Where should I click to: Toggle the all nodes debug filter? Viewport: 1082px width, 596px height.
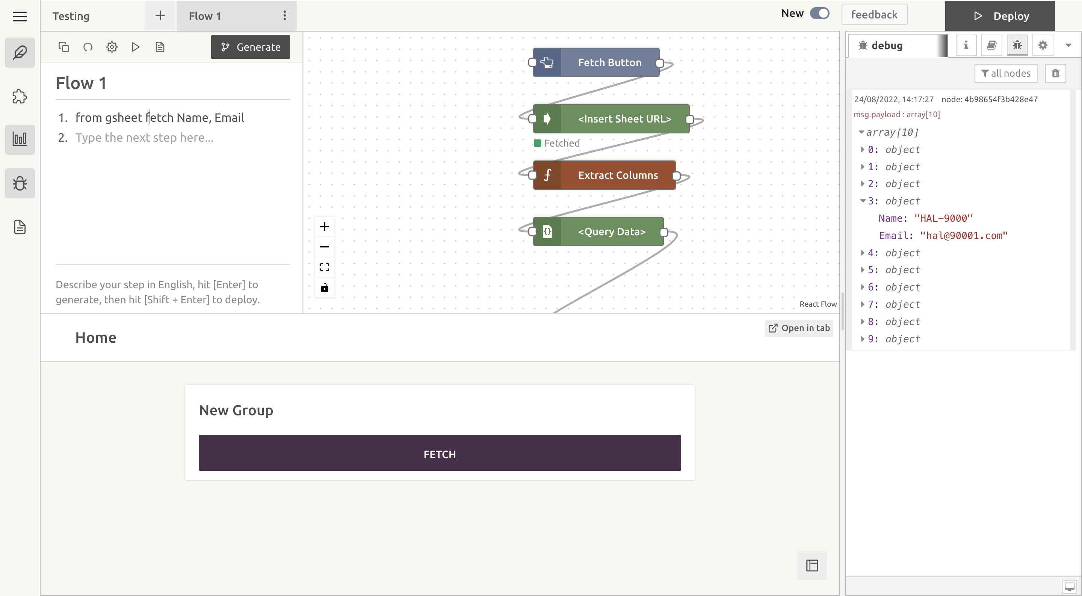[x=1006, y=74]
